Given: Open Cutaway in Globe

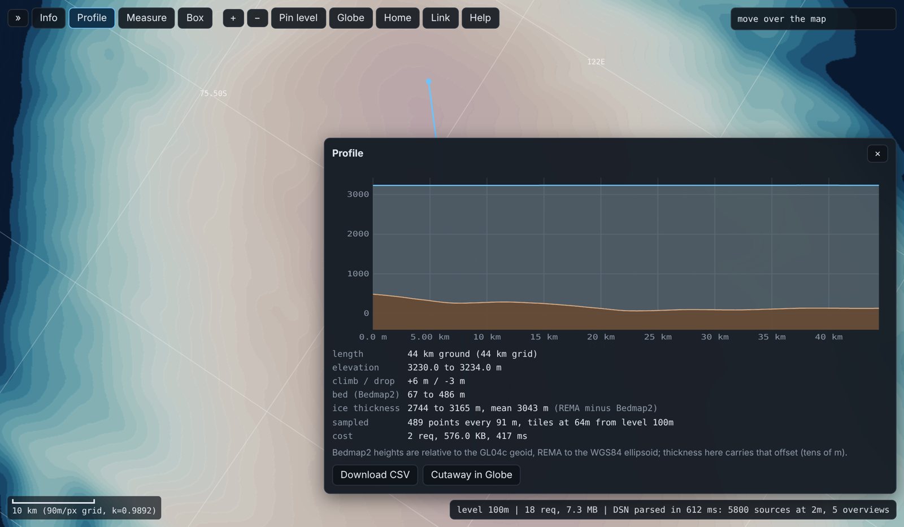Looking at the screenshot, I should coord(472,475).
